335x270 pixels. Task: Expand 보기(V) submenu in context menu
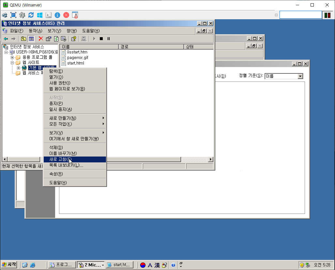click(x=75, y=133)
